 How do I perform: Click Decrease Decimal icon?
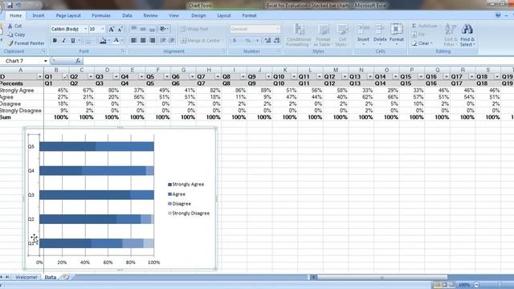pyautogui.click(x=277, y=40)
